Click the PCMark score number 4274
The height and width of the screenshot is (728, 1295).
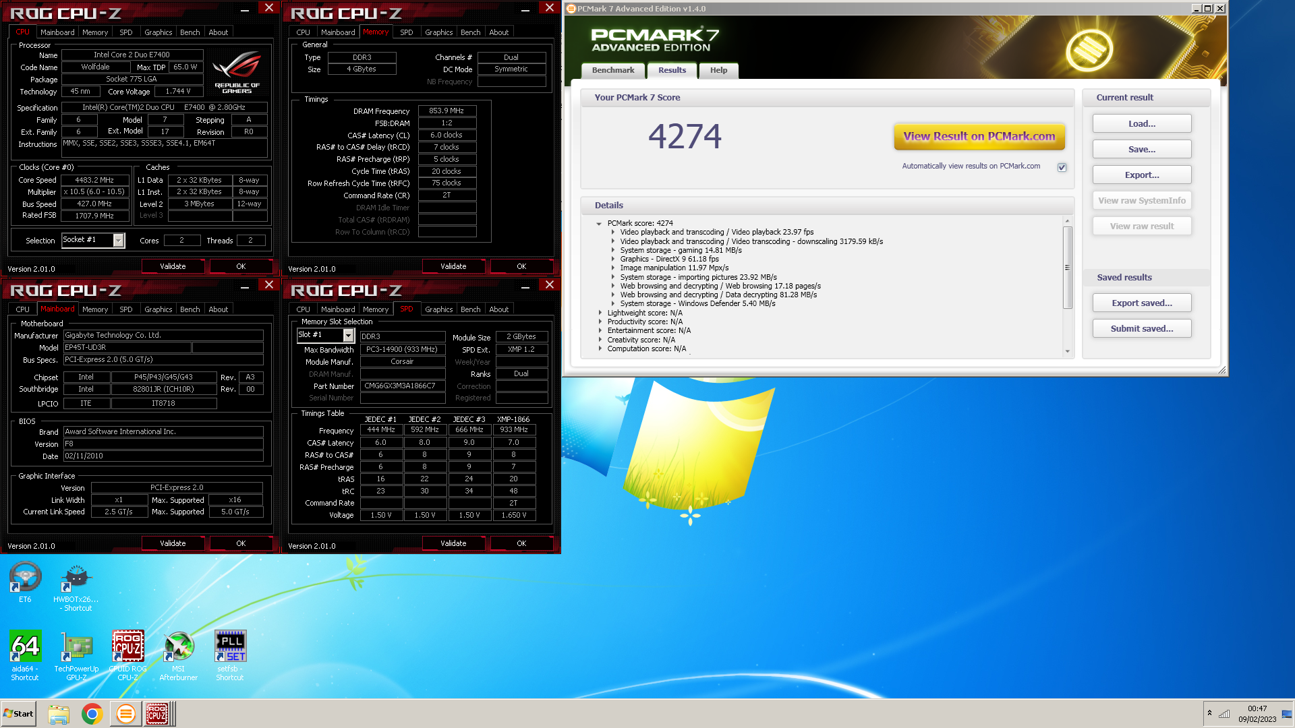[x=685, y=135]
